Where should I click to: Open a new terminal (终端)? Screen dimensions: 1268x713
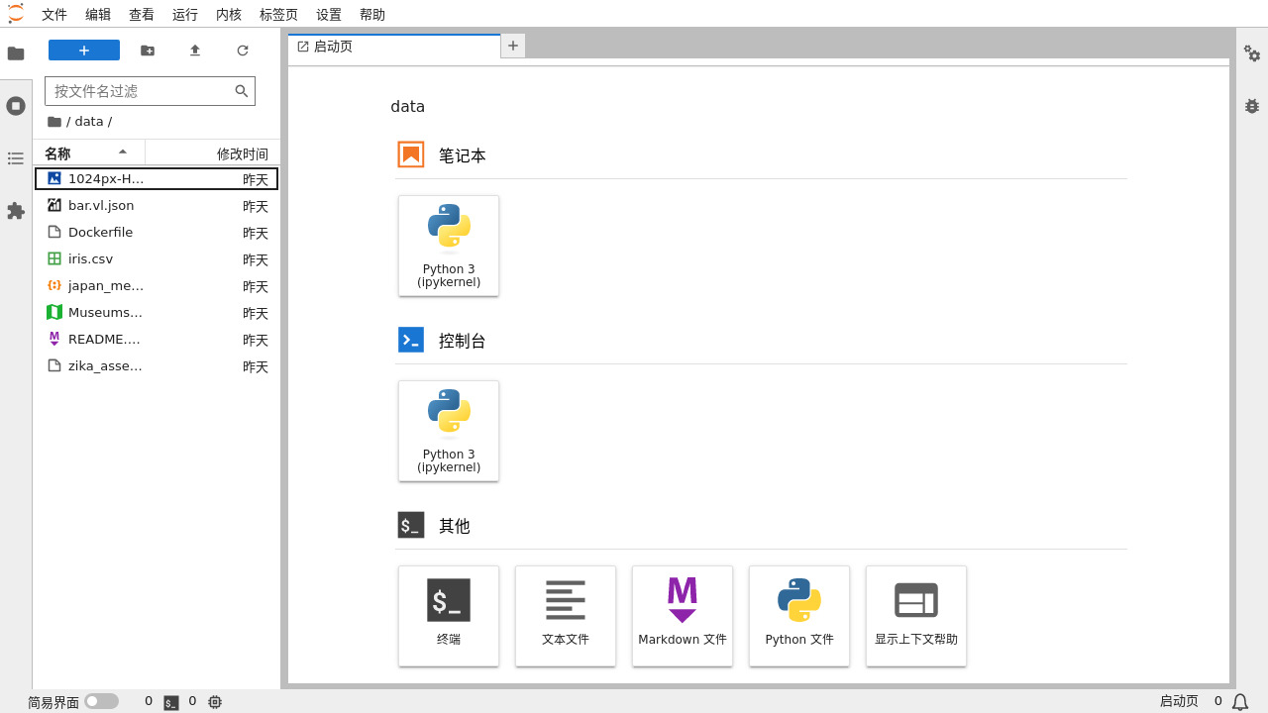point(449,616)
